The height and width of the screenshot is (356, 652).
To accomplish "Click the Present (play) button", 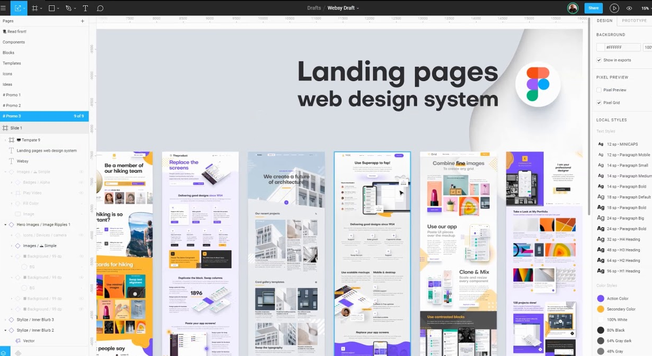I will point(614,8).
